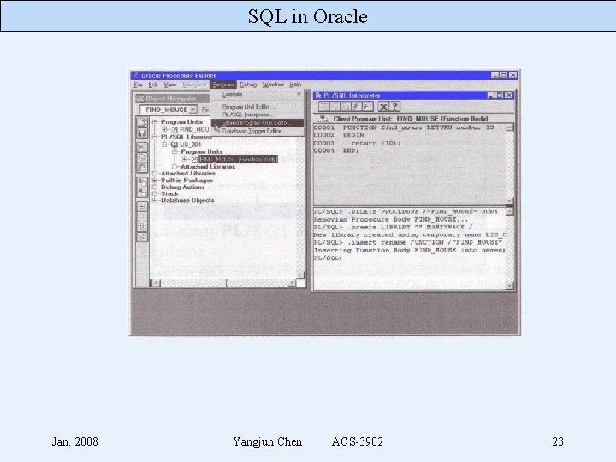Expand the FIND_MOU node under Program Units

click(x=165, y=130)
